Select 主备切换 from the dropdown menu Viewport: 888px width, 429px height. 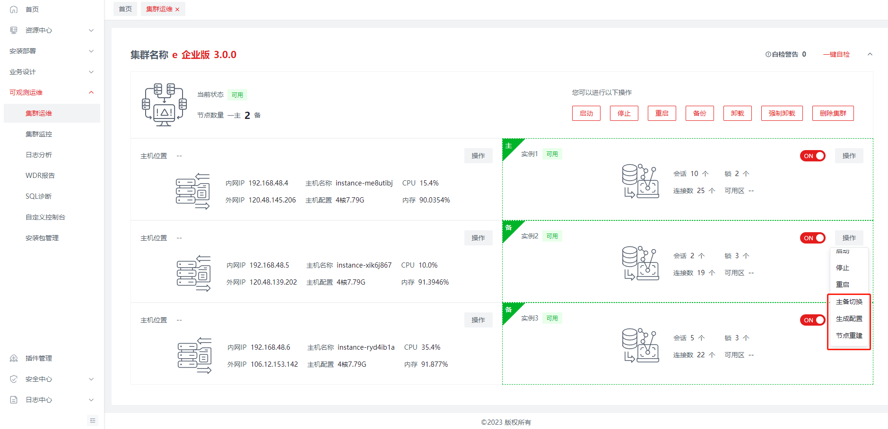(849, 302)
